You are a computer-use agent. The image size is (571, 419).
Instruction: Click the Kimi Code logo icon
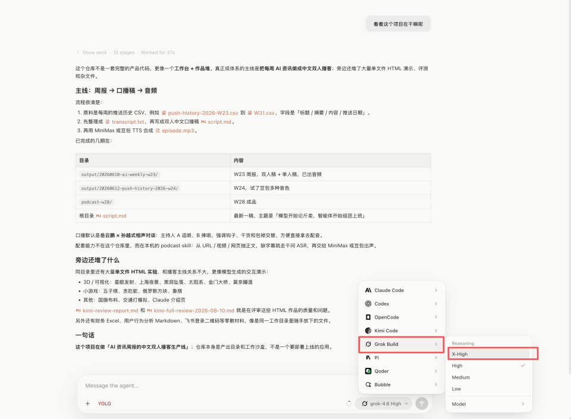point(368,330)
